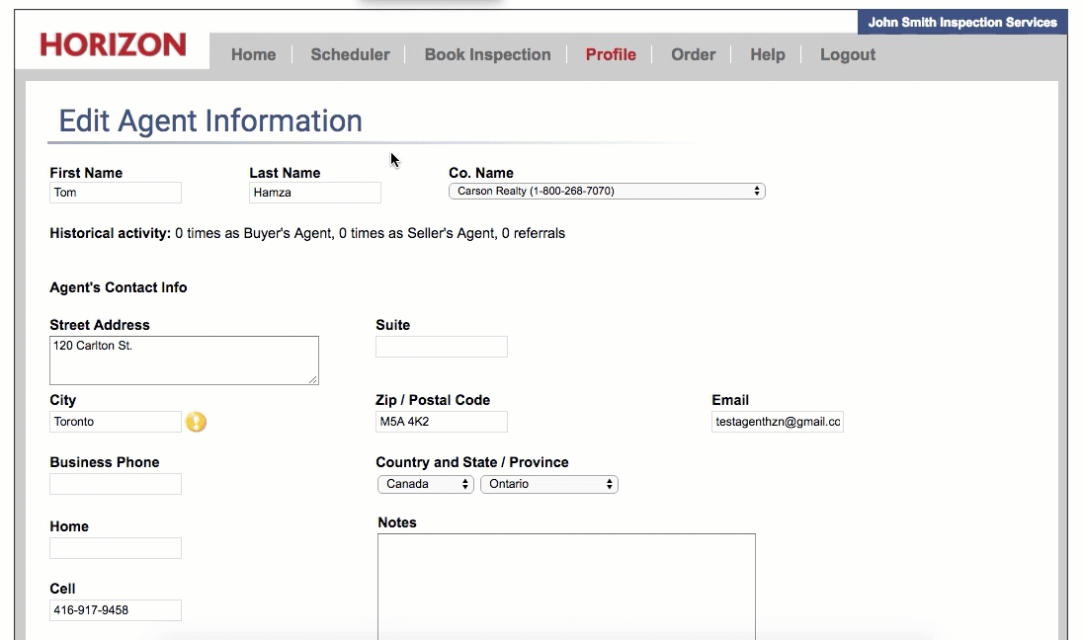
Task: Focus the Last Name field
Action: coord(315,193)
